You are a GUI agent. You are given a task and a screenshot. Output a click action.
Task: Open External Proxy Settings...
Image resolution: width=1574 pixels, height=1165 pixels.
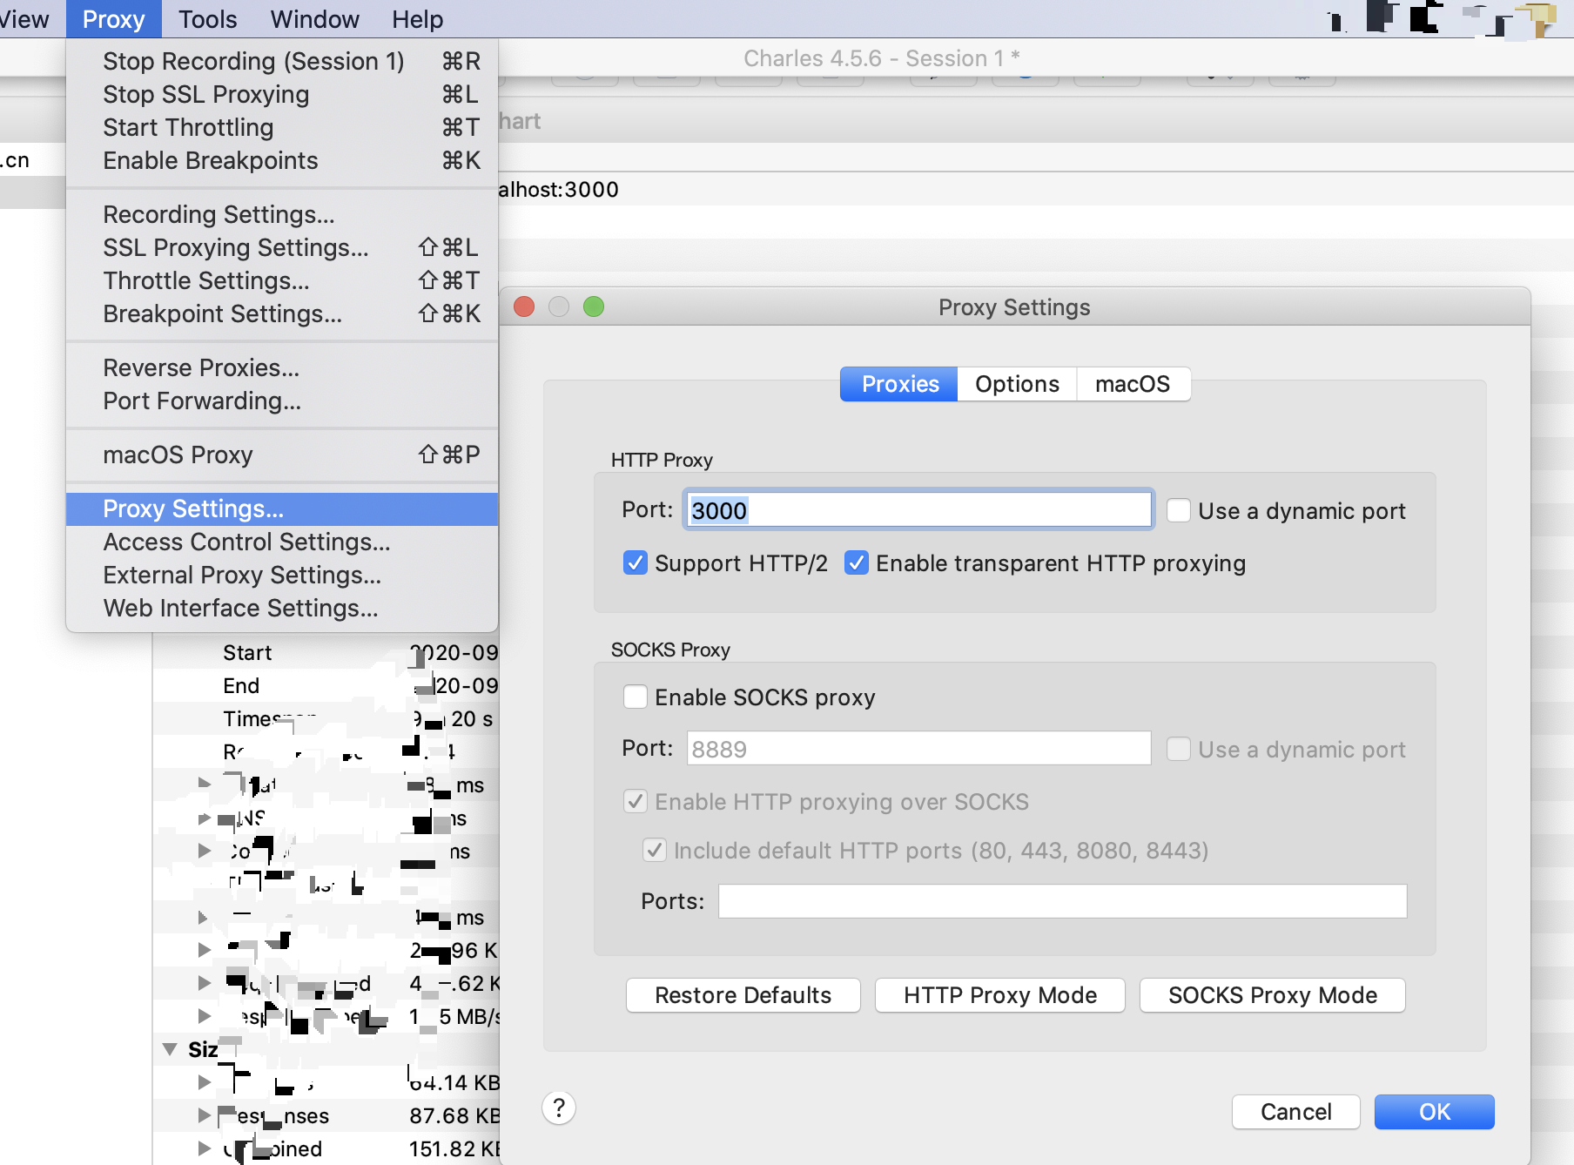(282, 575)
